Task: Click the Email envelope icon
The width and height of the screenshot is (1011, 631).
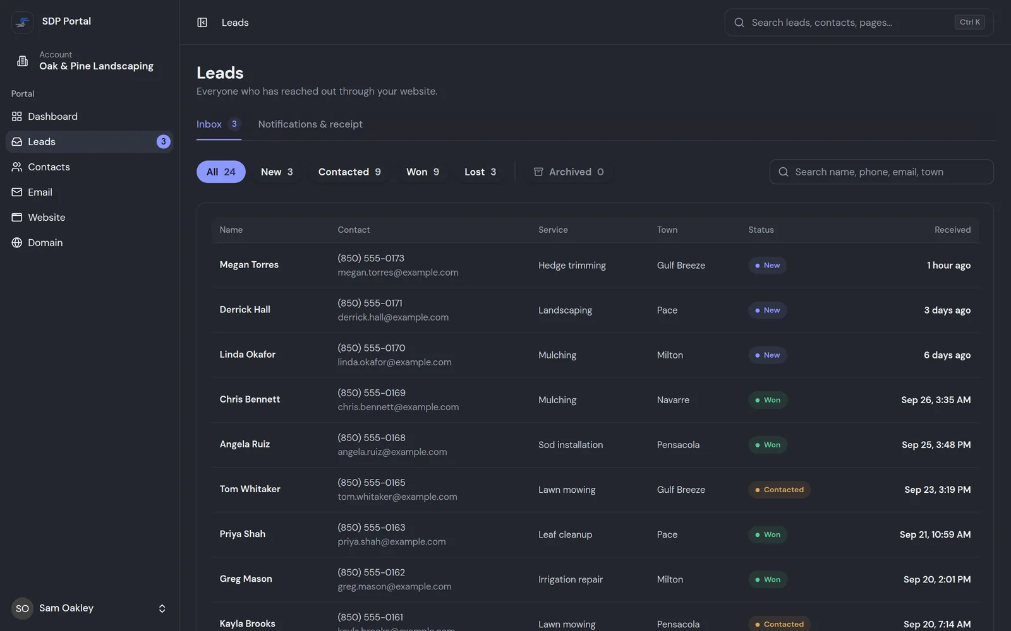Action: [x=17, y=192]
